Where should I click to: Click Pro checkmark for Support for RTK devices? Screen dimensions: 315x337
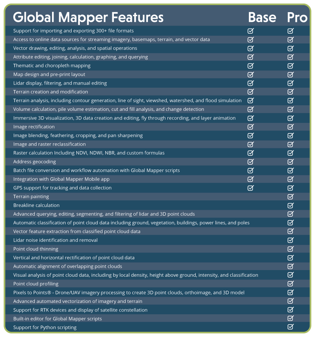point(290,310)
